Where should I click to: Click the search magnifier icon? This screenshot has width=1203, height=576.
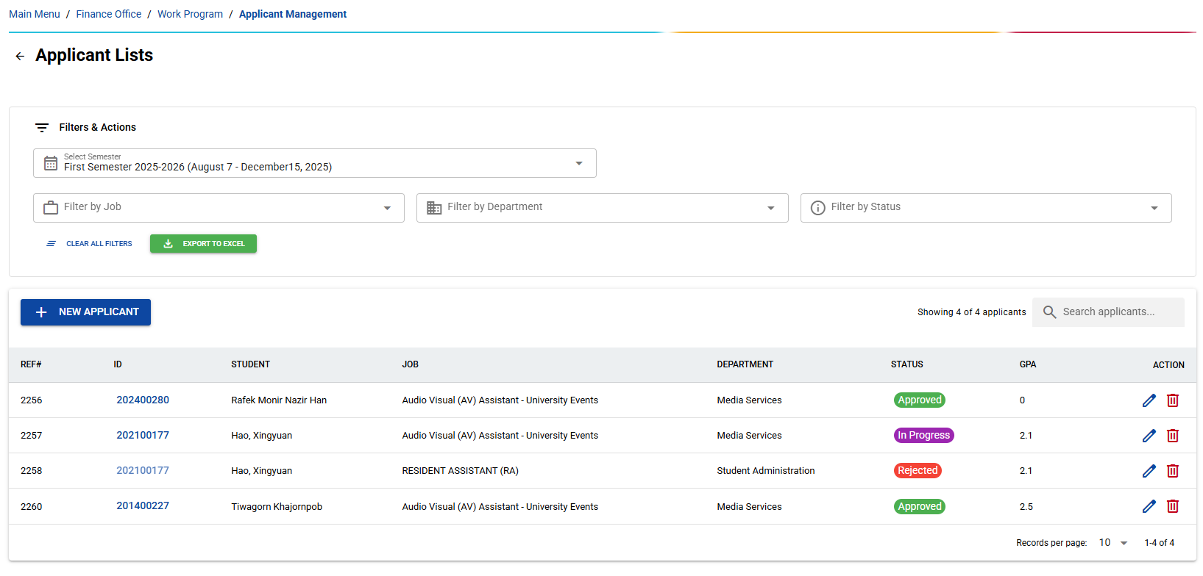click(1050, 312)
